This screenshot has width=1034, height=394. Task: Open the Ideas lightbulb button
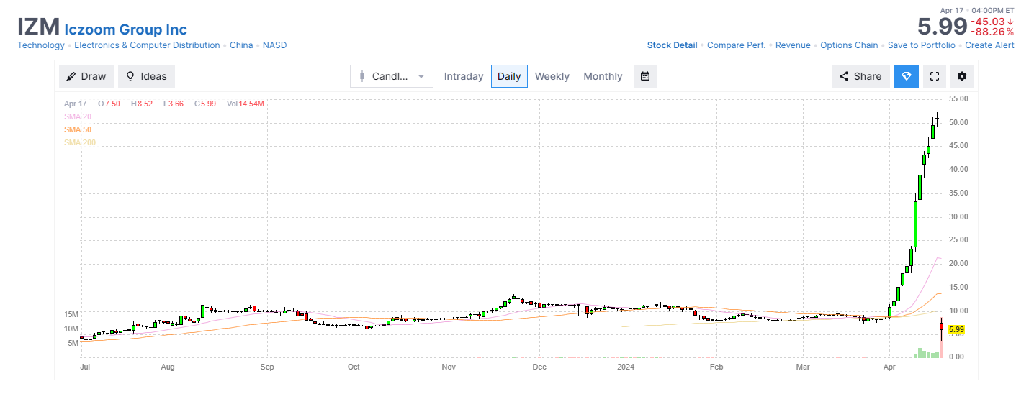point(146,76)
